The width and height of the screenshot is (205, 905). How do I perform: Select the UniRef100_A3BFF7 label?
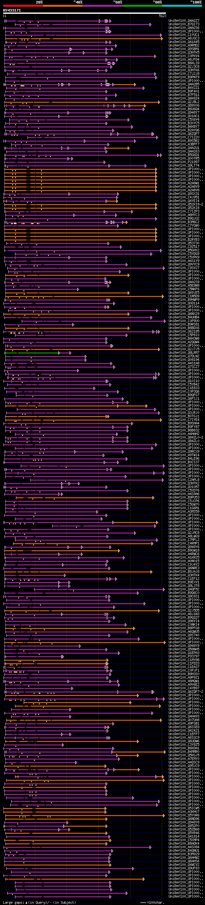pos(184,144)
